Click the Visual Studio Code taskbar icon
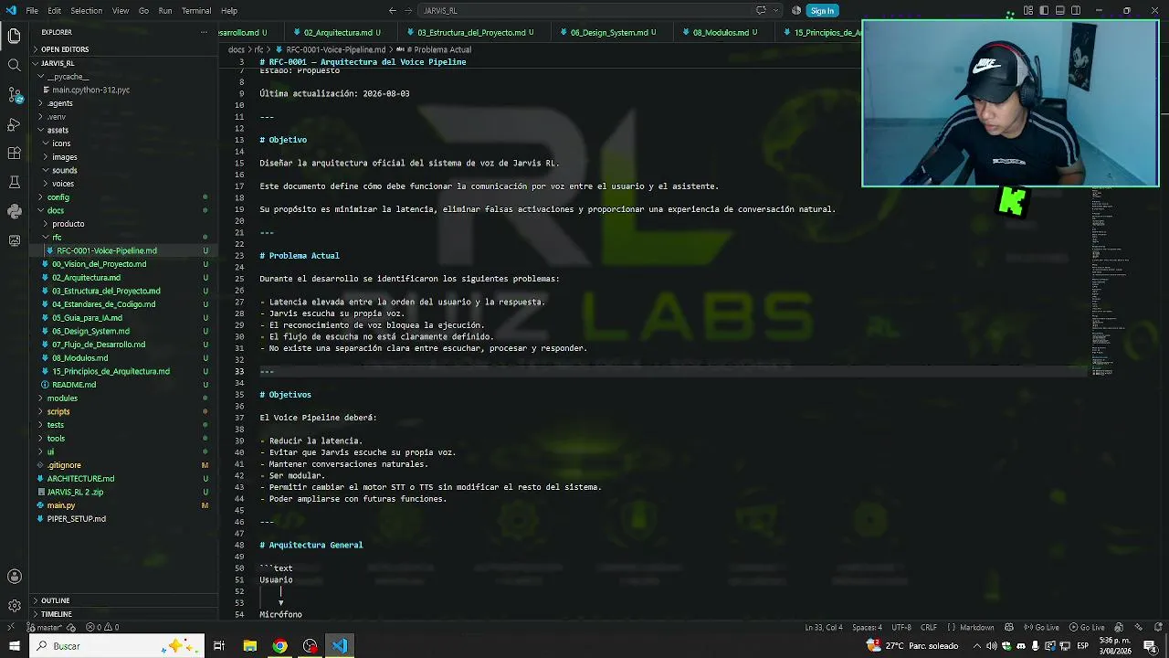 (340, 646)
